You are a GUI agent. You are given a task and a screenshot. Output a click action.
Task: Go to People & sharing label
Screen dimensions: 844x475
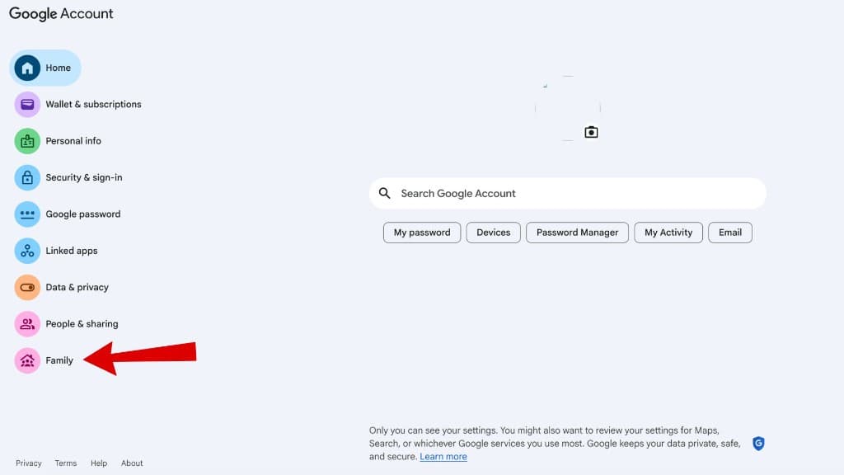tap(82, 324)
